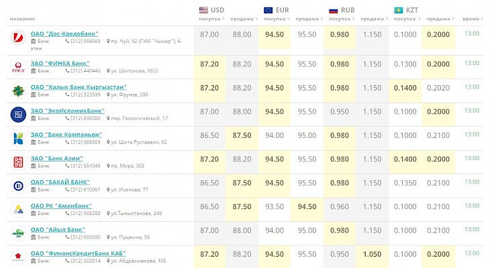This screenshot has height=268, width=490.
Task: Click the БАКАЙ БАНК logo icon
Action: 18,186
